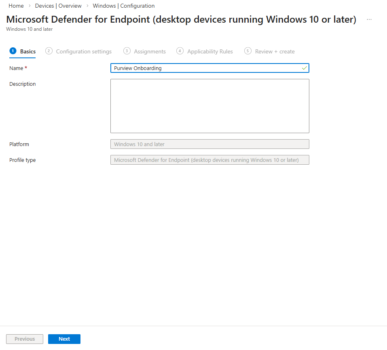Click the disabled Platform field
387x350 pixels.
click(209, 144)
